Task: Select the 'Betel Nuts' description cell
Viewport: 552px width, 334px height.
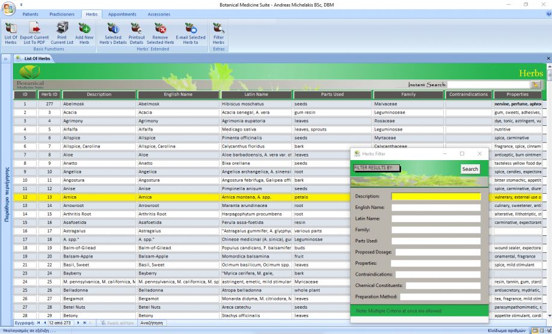Action: [99, 308]
